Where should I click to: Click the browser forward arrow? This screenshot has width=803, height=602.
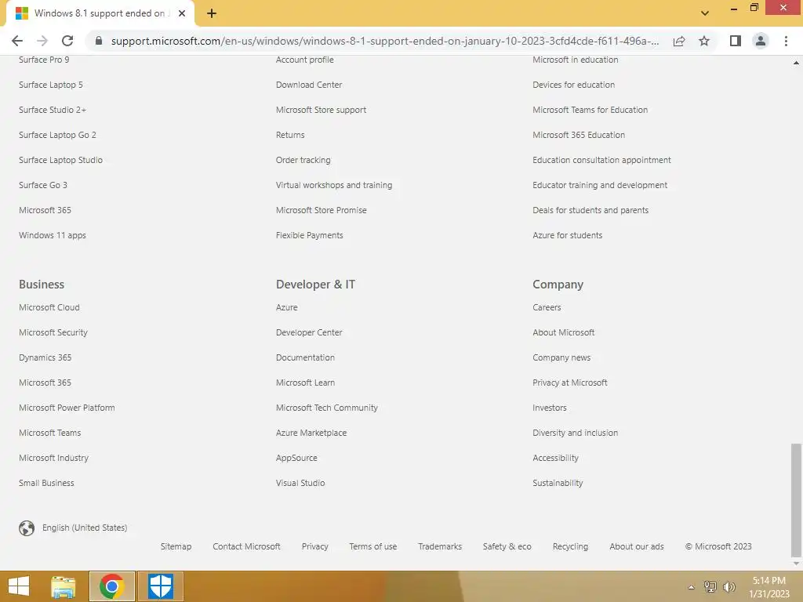pyautogui.click(x=42, y=41)
